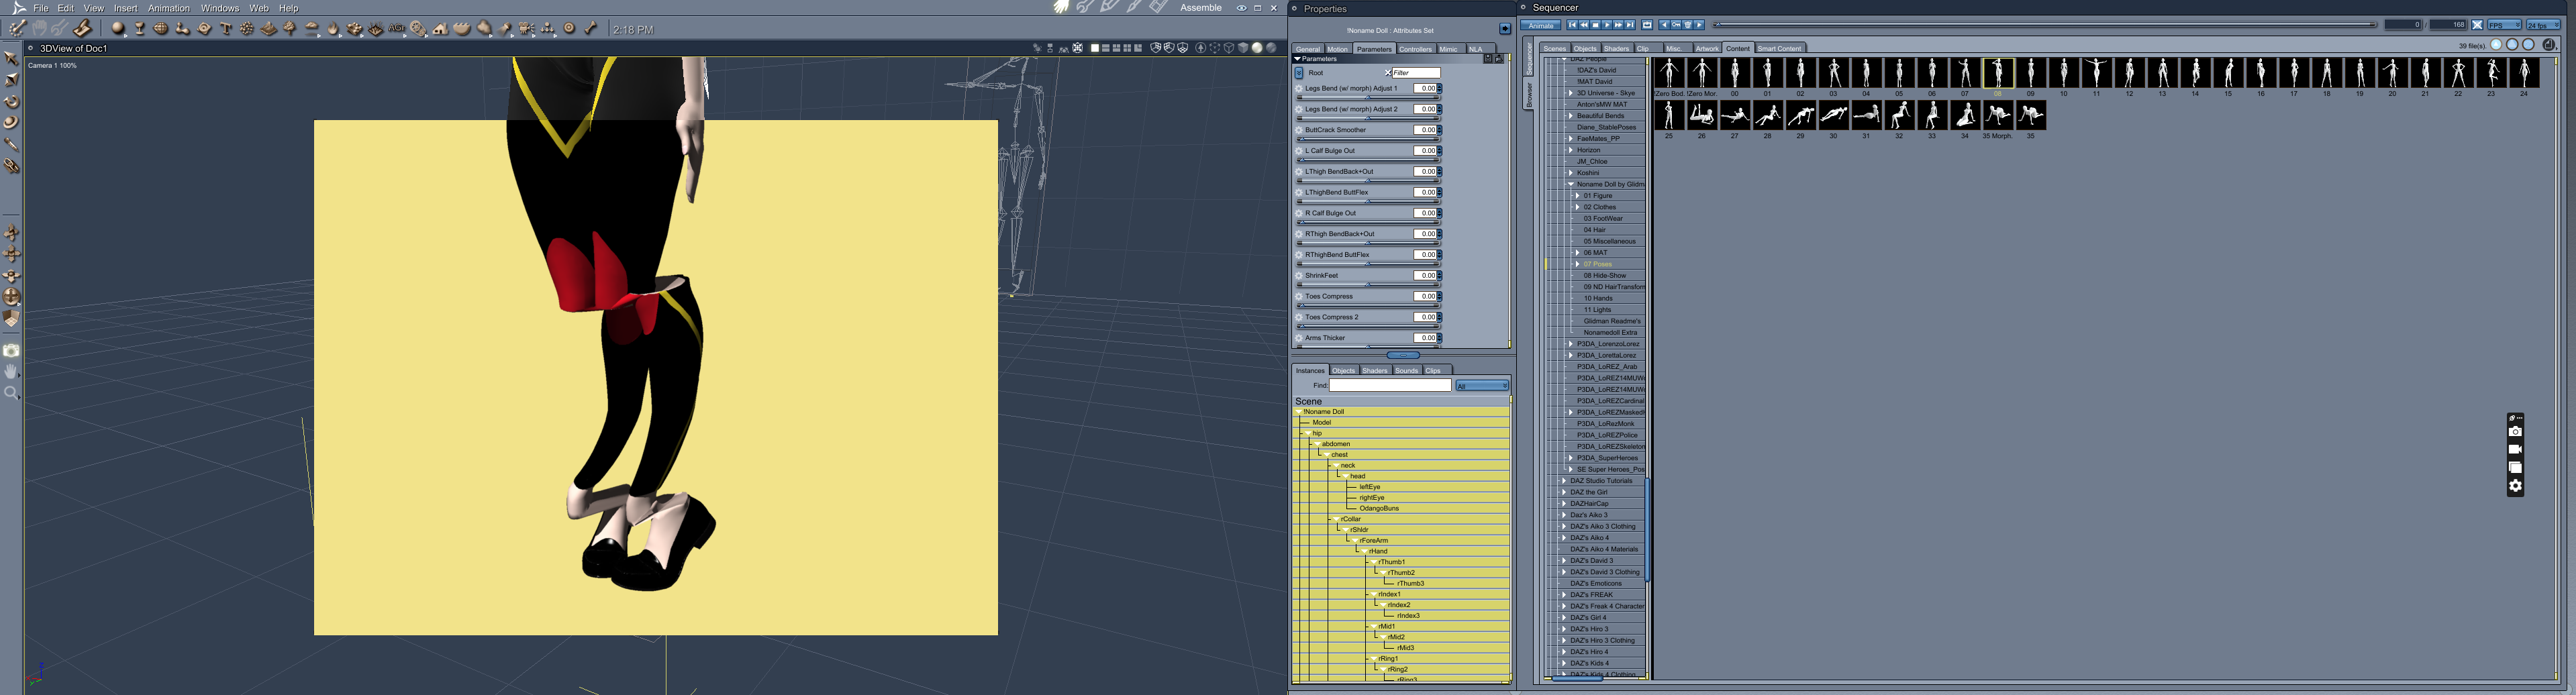Expand the 3D Universe - Skye folder

pyautogui.click(x=1571, y=93)
